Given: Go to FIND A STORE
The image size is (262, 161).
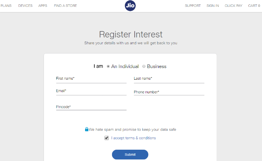Looking at the screenshot, I should 65,6.
